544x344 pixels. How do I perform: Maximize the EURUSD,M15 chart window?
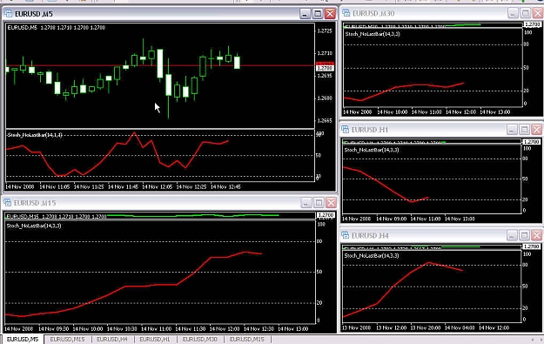pyautogui.click(x=319, y=202)
